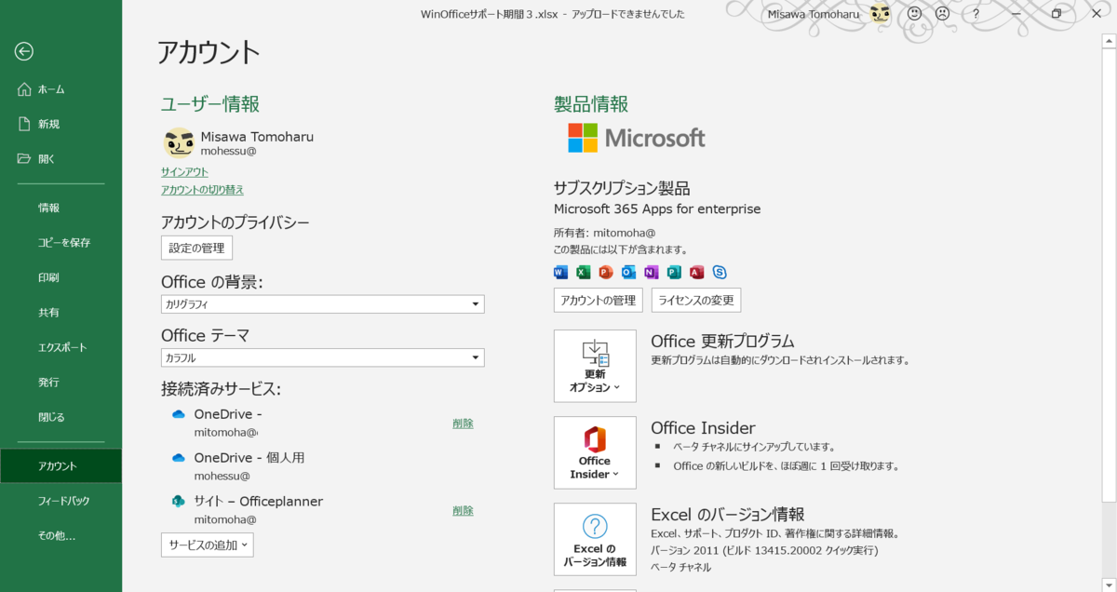The width and height of the screenshot is (1117, 592).
Task: Expand the サービスの追加 dropdown button
Action: click(207, 545)
